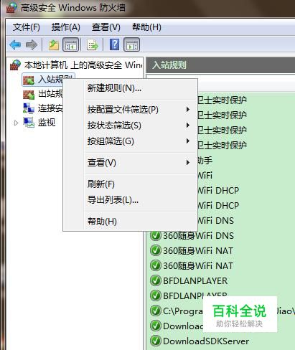The height and width of the screenshot is (350, 295).
Task: Toggle the show/hide action pane icon
Action: tap(131, 44)
